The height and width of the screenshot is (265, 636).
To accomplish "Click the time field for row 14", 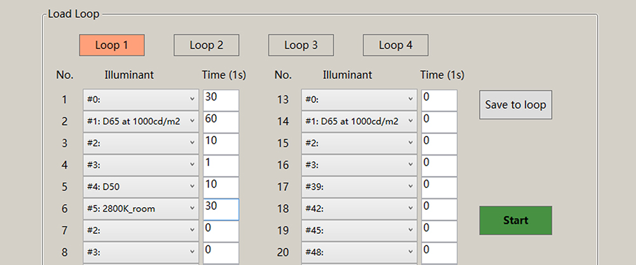I will click(x=439, y=122).
